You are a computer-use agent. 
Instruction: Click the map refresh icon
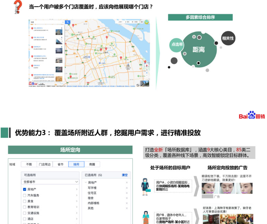[x=138, y=85]
